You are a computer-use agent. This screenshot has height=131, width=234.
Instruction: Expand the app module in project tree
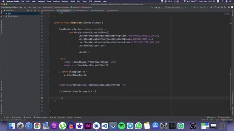tap(4, 14)
